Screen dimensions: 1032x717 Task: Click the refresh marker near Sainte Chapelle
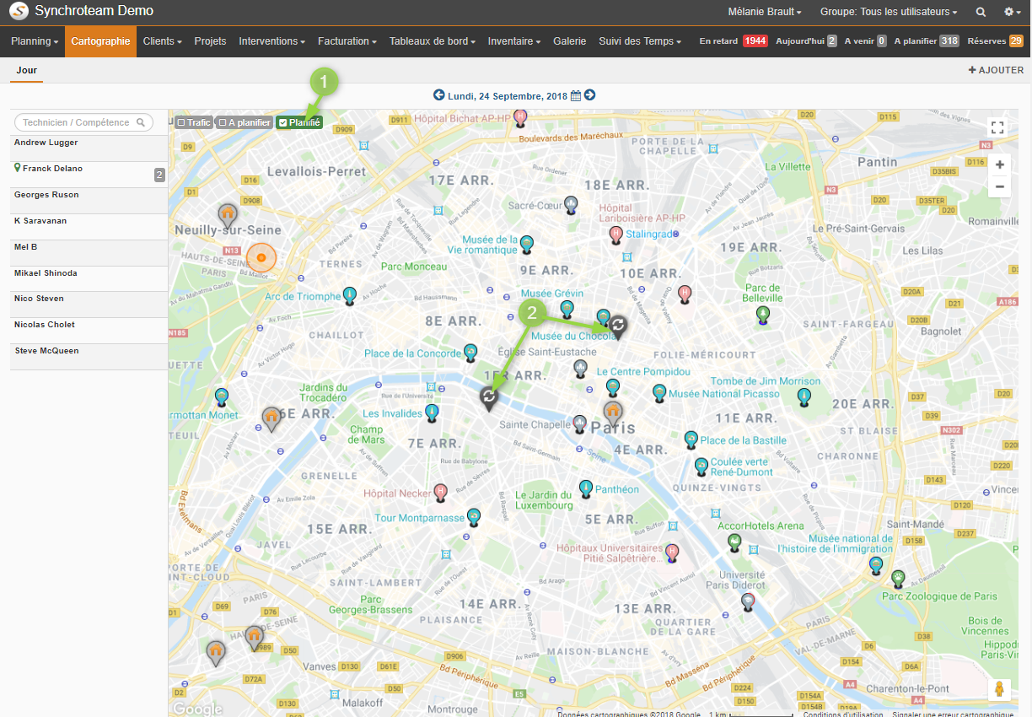click(488, 397)
